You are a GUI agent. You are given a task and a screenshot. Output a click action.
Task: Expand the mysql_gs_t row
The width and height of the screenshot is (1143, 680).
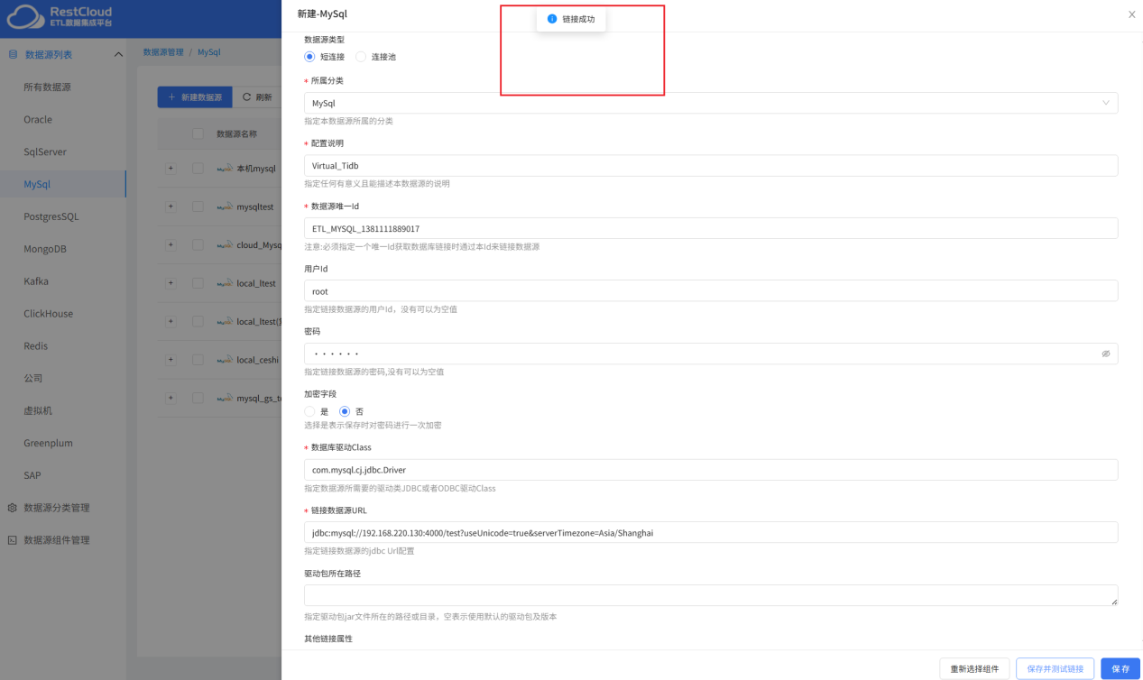[x=171, y=398]
